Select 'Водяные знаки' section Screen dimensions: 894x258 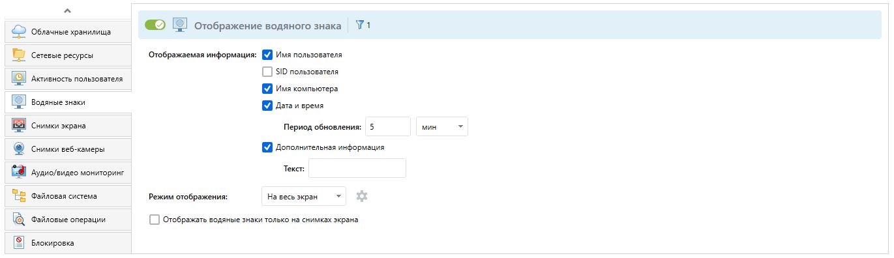(x=68, y=102)
